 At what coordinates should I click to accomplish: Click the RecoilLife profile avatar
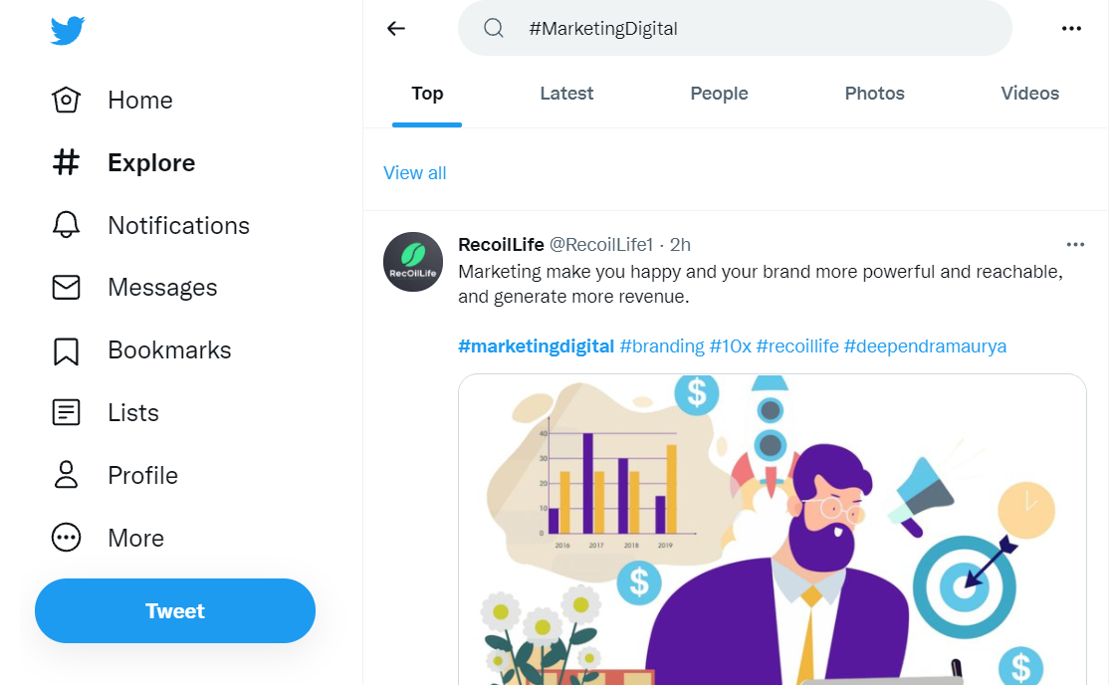coord(413,262)
